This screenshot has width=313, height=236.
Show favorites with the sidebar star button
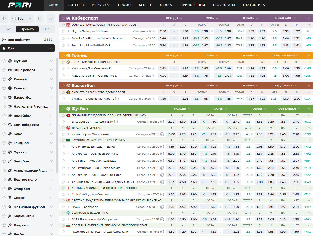pyautogui.click(x=51, y=19)
